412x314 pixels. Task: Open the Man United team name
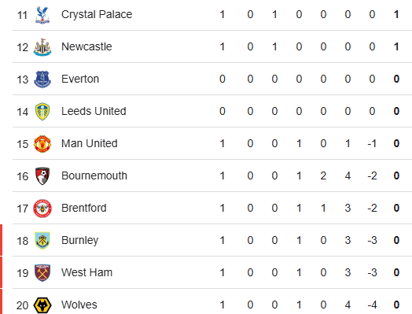[x=90, y=143]
